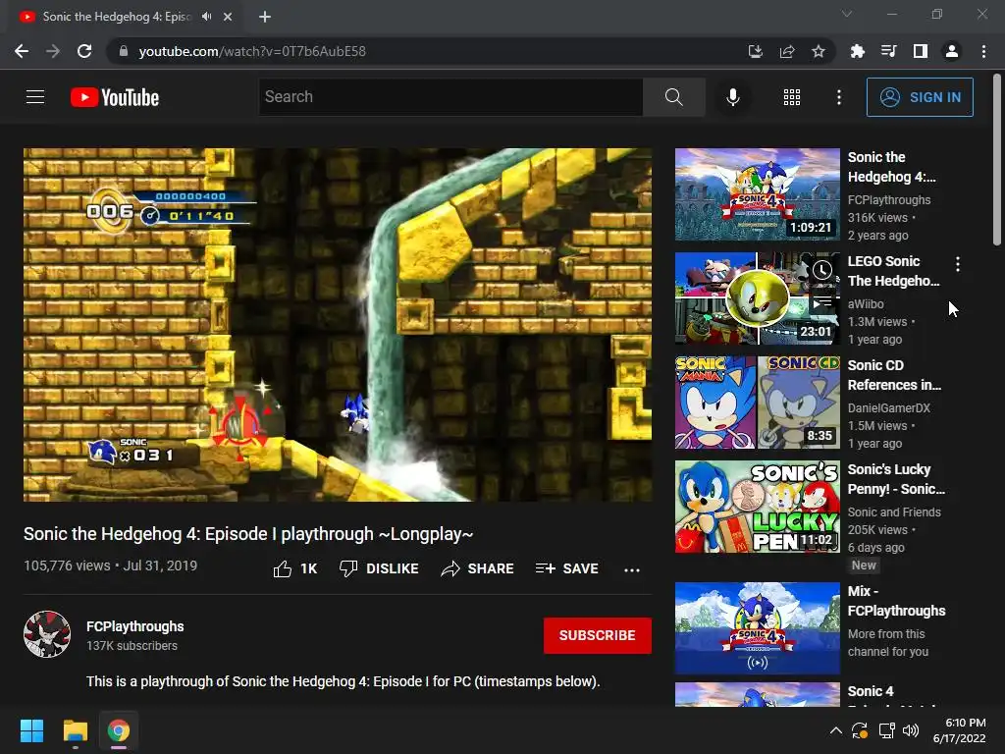The image size is (1005, 754).
Task: Toggle the Chrome side panel
Action: click(921, 51)
